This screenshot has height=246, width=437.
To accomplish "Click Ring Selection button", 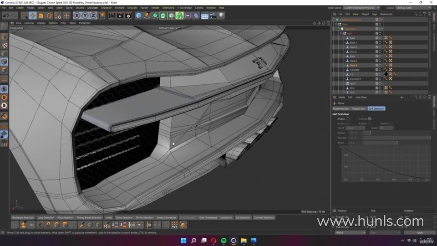I will tap(66, 218).
